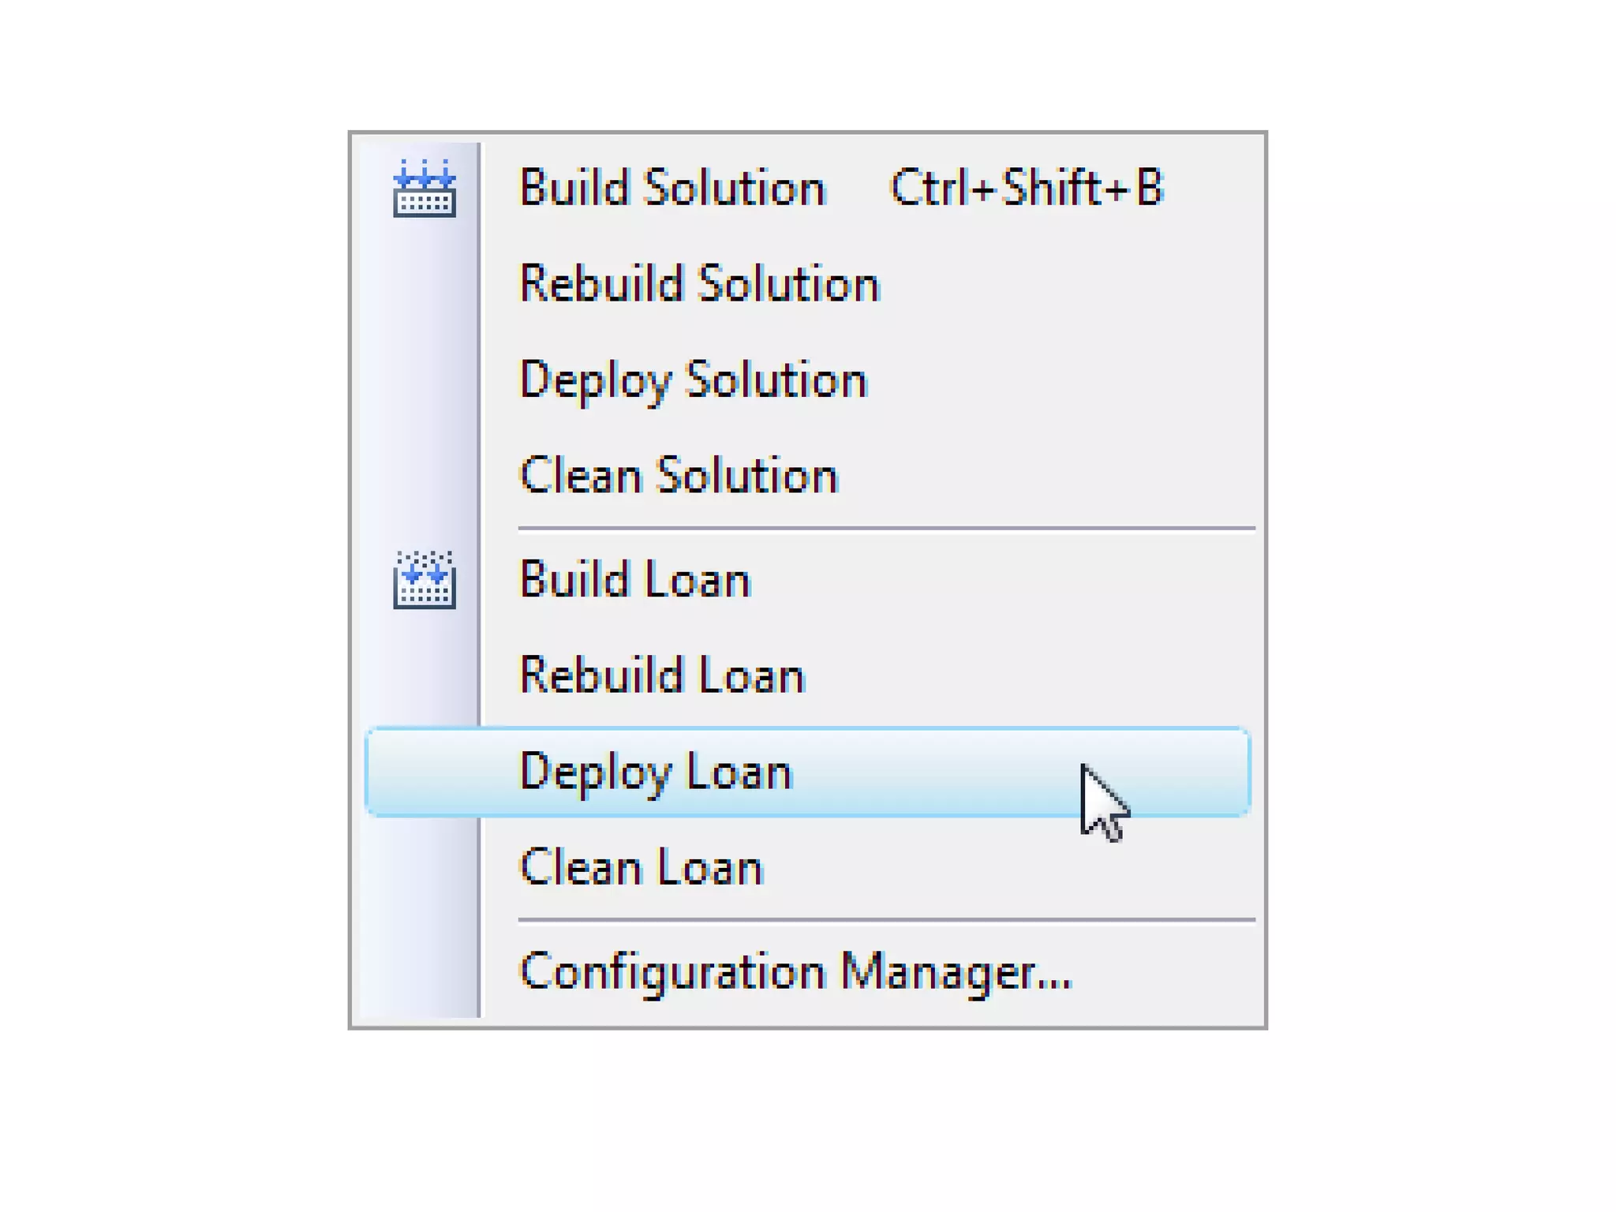The image size is (1616, 1212).
Task: Click the Build Solution icon
Action: (425, 188)
